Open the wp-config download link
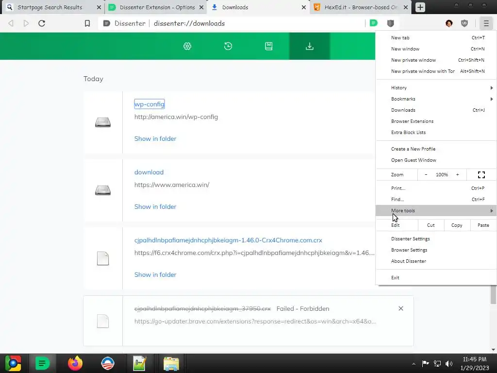The width and height of the screenshot is (497, 373). [x=149, y=104]
